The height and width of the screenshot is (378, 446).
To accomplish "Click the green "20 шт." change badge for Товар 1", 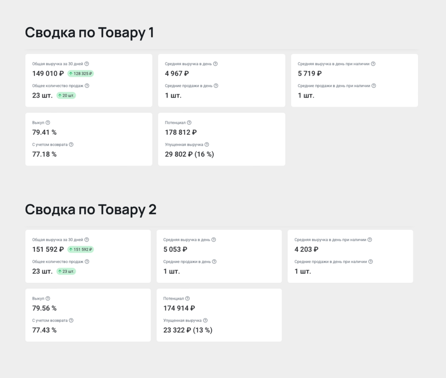I will tap(66, 95).
